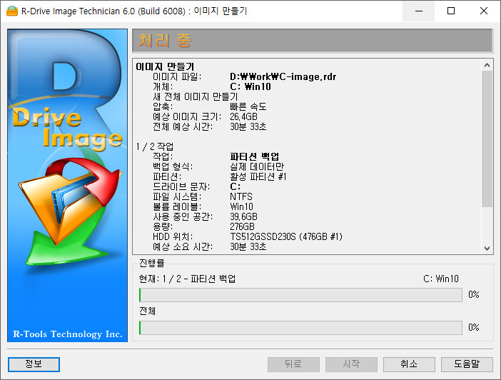This screenshot has height=380, width=501.
Task: Click the used space value 39.6GB
Action: [x=243, y=216]
